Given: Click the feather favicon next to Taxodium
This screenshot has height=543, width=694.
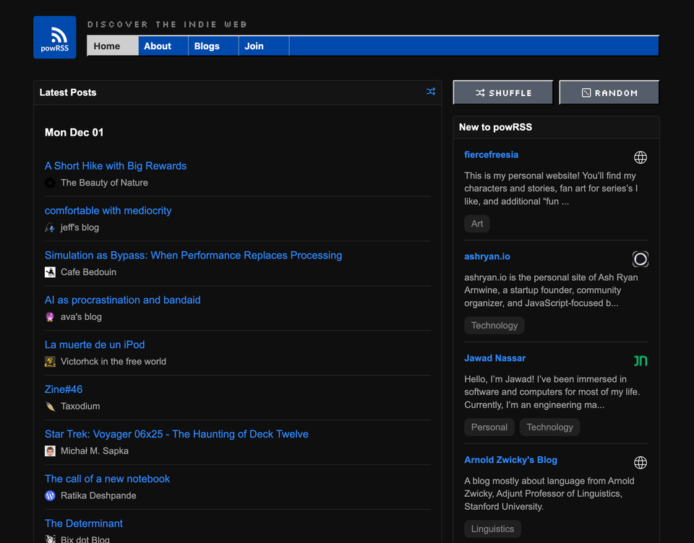Looking at the screenshot, I should click(50, 406).
